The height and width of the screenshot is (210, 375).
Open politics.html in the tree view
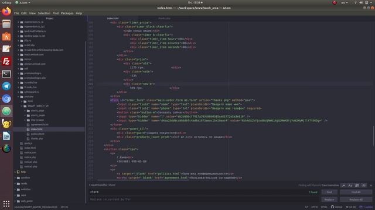(37, 134)
